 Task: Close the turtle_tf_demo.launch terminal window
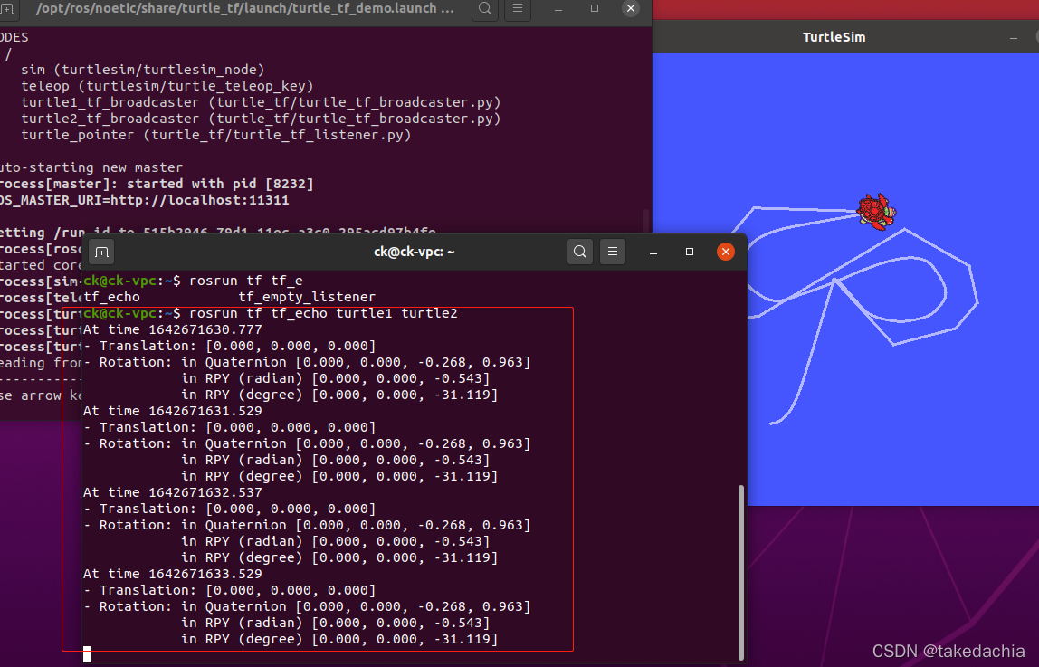(631, 9)
